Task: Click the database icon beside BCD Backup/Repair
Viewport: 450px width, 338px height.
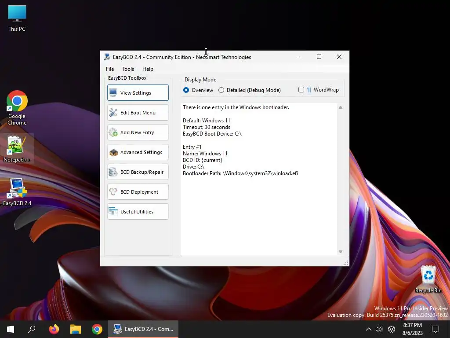Action: click(113, 172)
